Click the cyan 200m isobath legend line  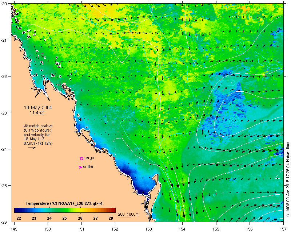(x=124, y=217)
